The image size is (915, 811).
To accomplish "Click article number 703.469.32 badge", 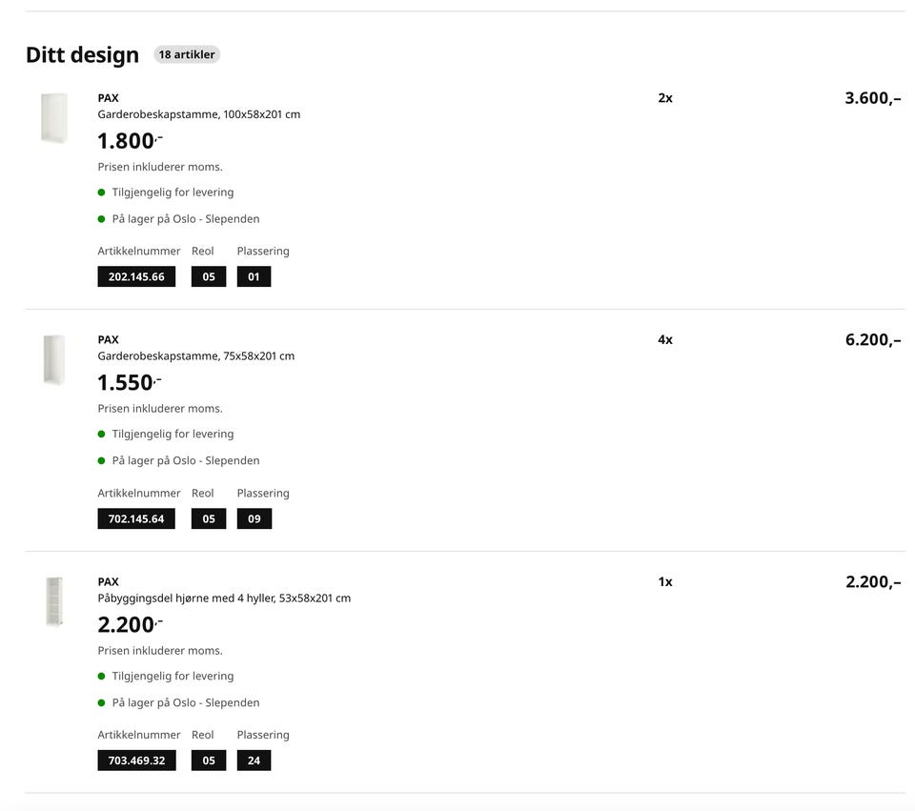I will (136, 760).
